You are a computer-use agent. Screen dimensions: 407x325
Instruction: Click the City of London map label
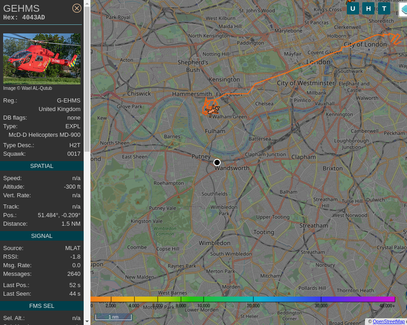pyautogui.click(x=365, y=44)
